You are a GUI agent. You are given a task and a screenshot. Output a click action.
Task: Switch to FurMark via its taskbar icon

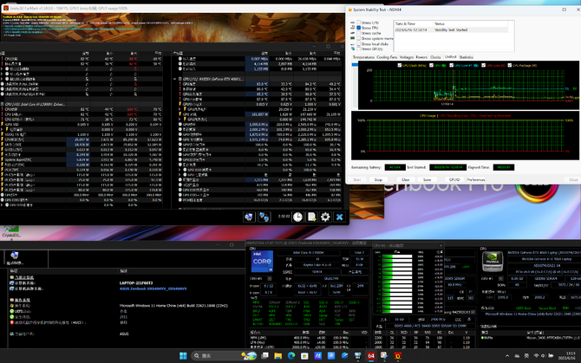coord(397,355)
